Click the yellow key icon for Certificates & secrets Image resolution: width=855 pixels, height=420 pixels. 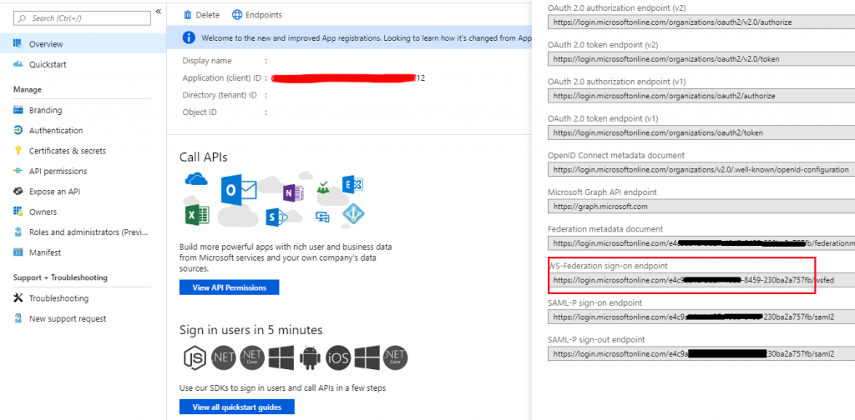pyautogui.click(x=18, y=151)
